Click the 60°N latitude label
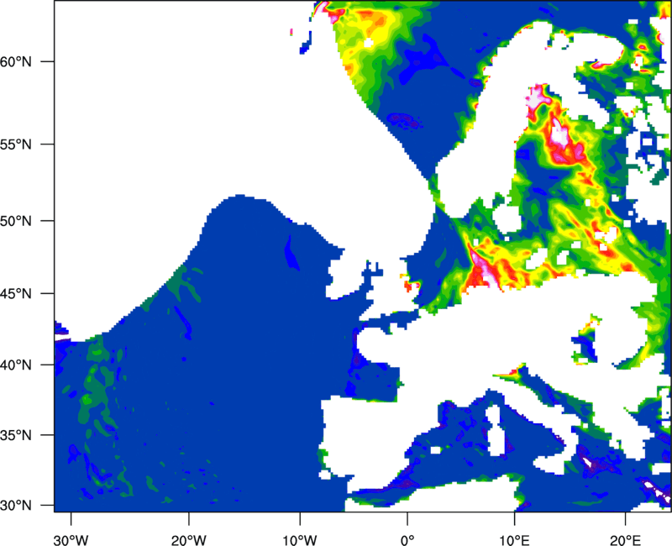Image resolution: width=672 pixels, height=546 pixels. tap(16, 61)
